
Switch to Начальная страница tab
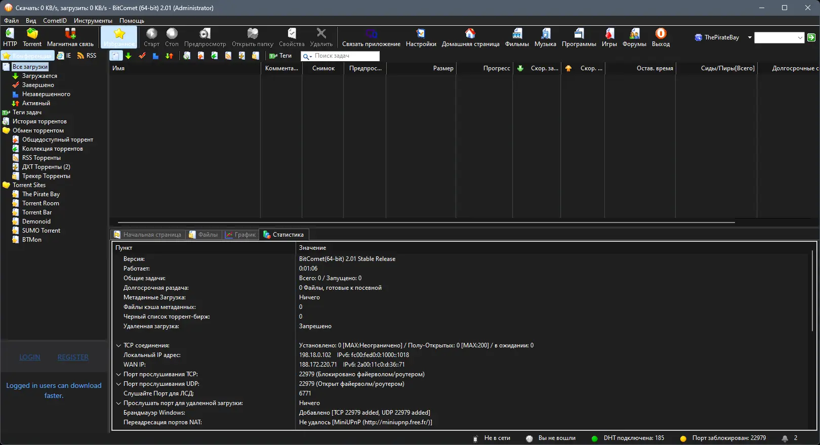pyautogui.click(x=148, y=235)
